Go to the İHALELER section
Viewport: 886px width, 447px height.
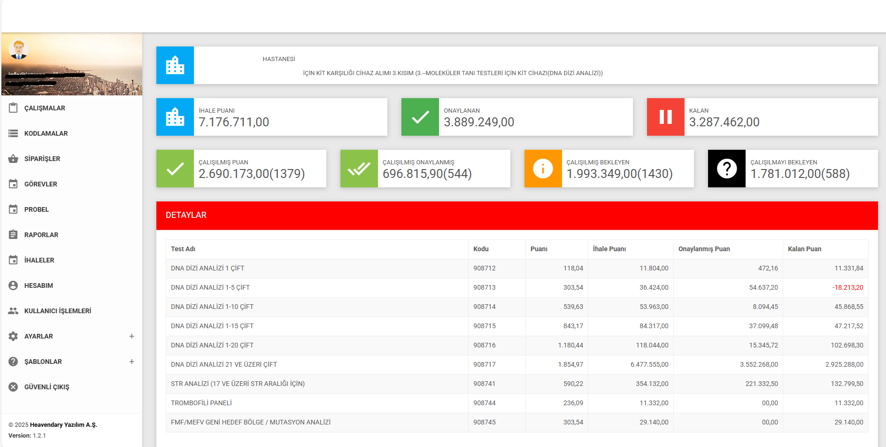point(39,260)
